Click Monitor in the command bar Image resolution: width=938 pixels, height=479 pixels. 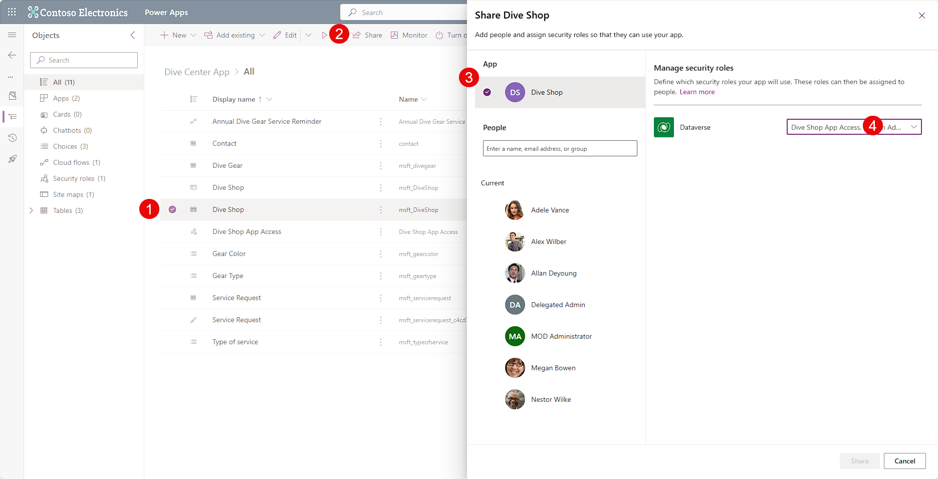pos(409,35)
